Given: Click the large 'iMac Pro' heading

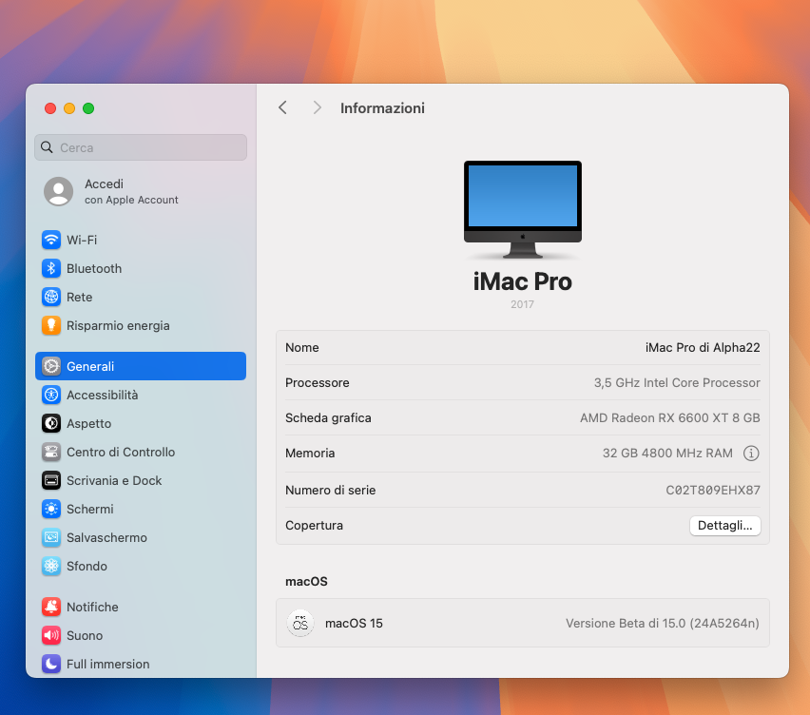Looking at the screenshot, I should point(522,281).
